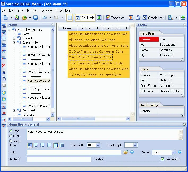Open the Template menu
The width and height of the screenshot is (188, 172).
(x=32, y=10)
